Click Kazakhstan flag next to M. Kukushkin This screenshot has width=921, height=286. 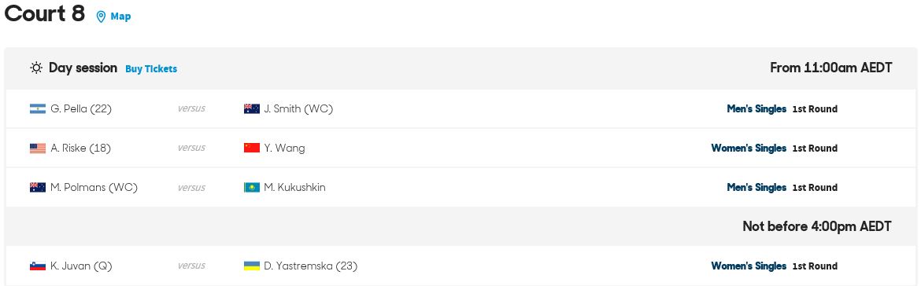(251, 188)
